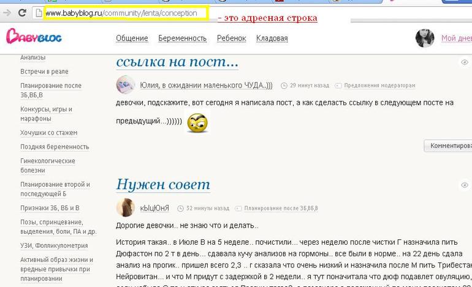
Task: Open УЗИ, Фолликулометрия category
Action: pos(54,245)
